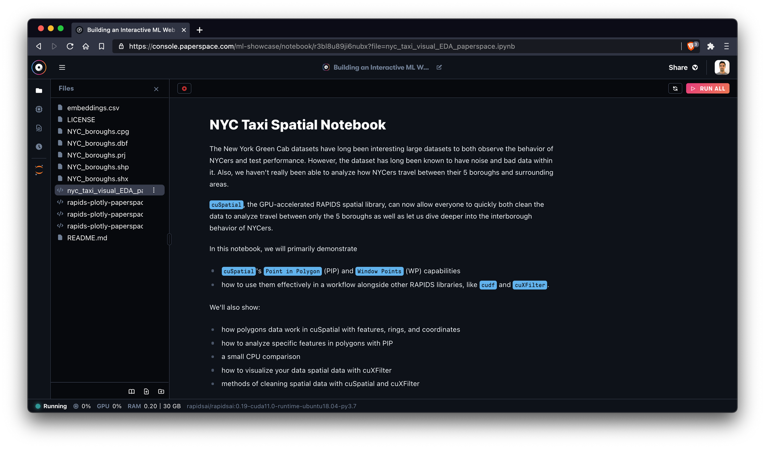Image resolution: width=765 pixels, height=449 pixels.
Task: Open the history clock sidebar icon
Action: pyautogui.click(x=39, y=147)
